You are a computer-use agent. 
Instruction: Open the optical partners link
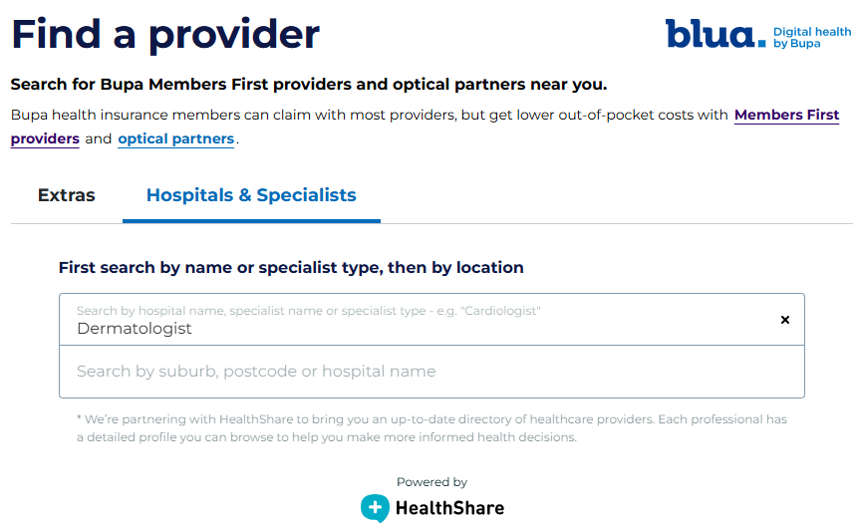coord(176,139)
